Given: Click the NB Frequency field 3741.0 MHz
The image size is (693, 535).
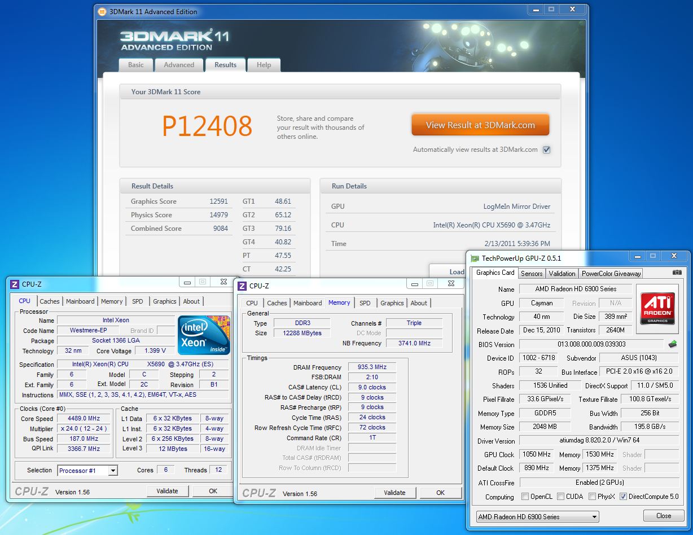Looking at the screenshot, I should [x=414, y=343].
